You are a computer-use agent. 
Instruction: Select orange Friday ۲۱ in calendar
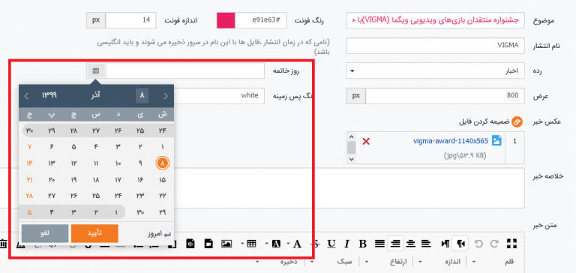(x=29, y=180)
